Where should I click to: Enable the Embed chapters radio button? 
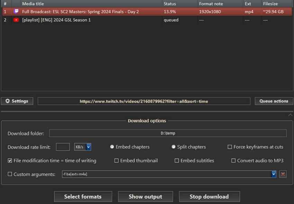112,147
